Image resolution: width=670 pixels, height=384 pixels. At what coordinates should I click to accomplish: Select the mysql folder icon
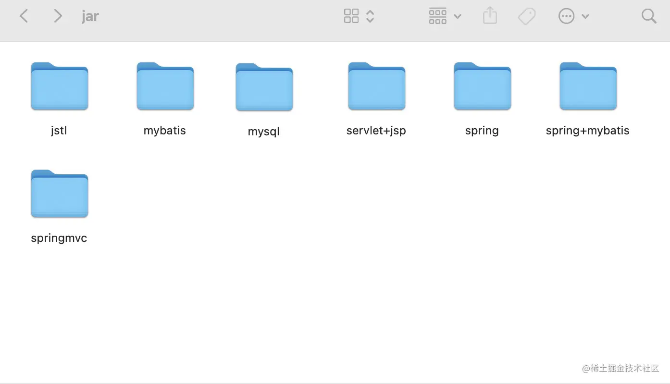[264, 87]
